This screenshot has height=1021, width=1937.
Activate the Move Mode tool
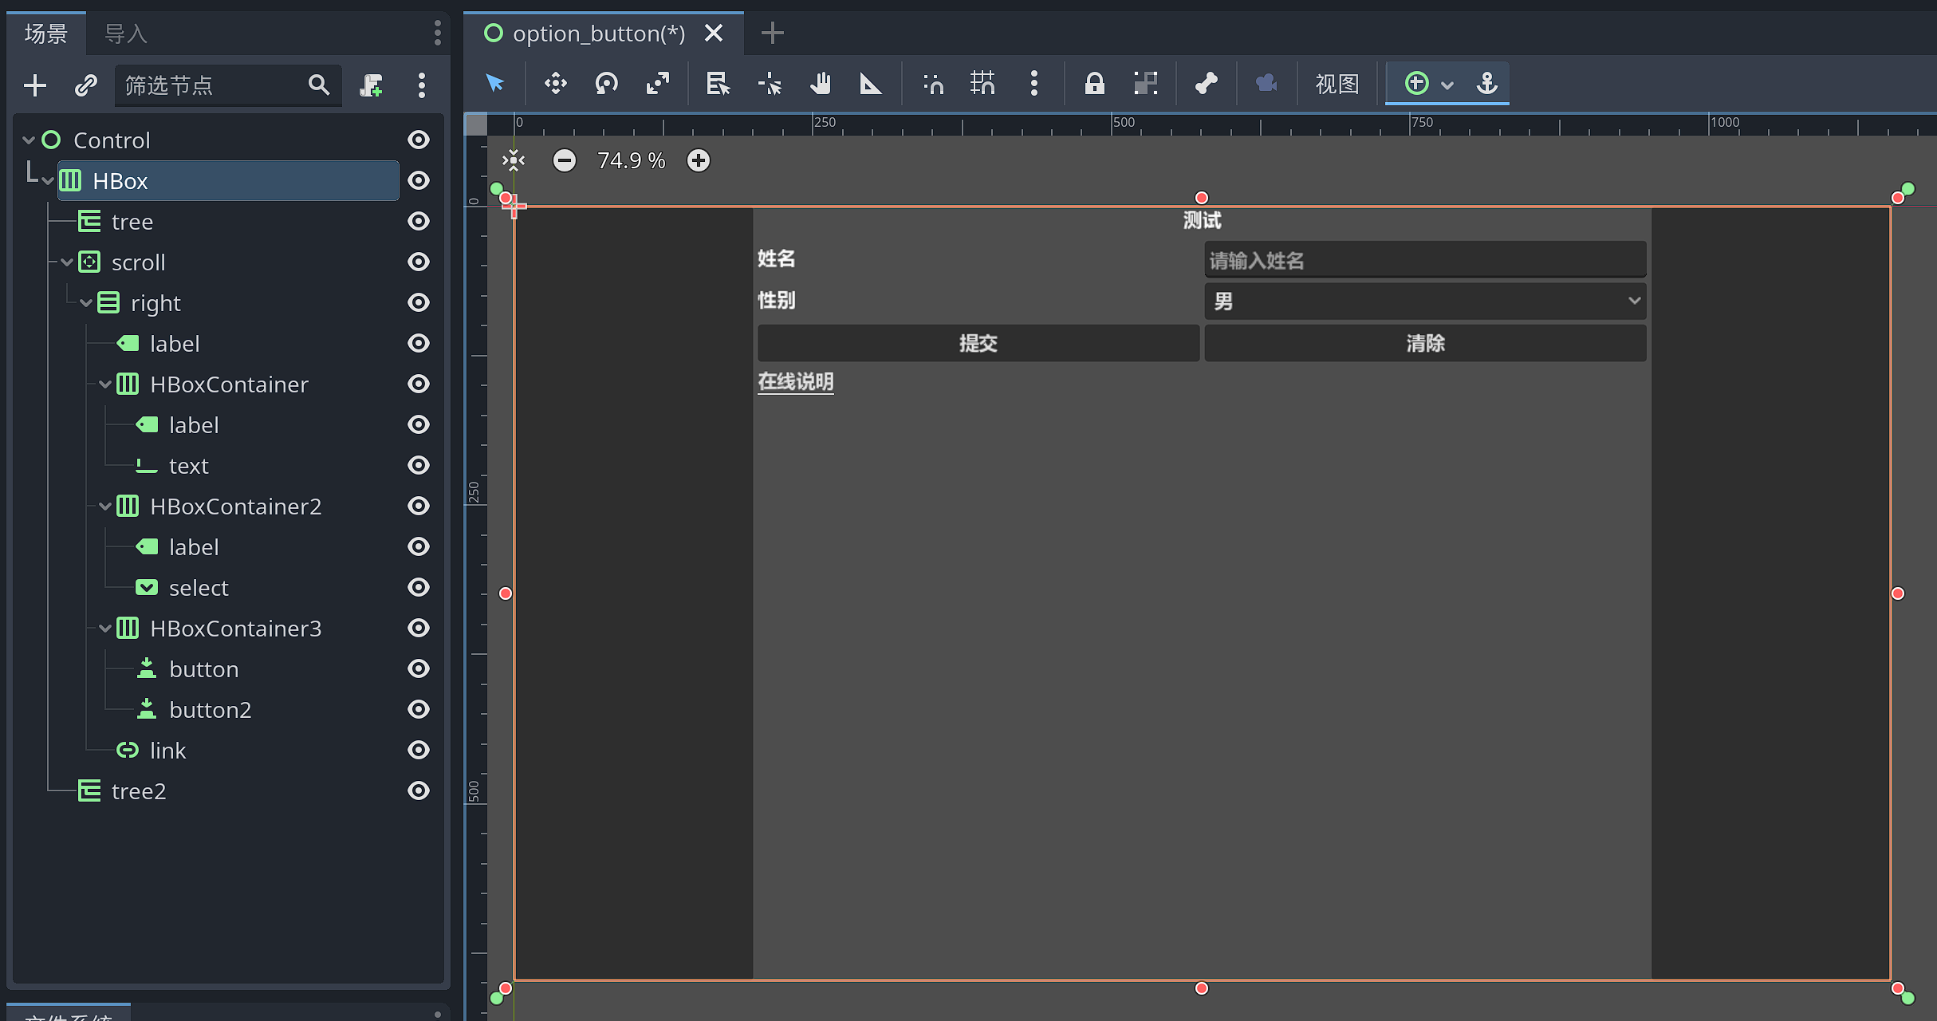click(x=555, y=83)
